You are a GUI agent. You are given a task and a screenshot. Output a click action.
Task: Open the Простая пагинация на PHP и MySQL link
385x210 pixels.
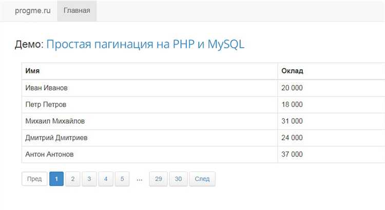click(x=145, y=45)
